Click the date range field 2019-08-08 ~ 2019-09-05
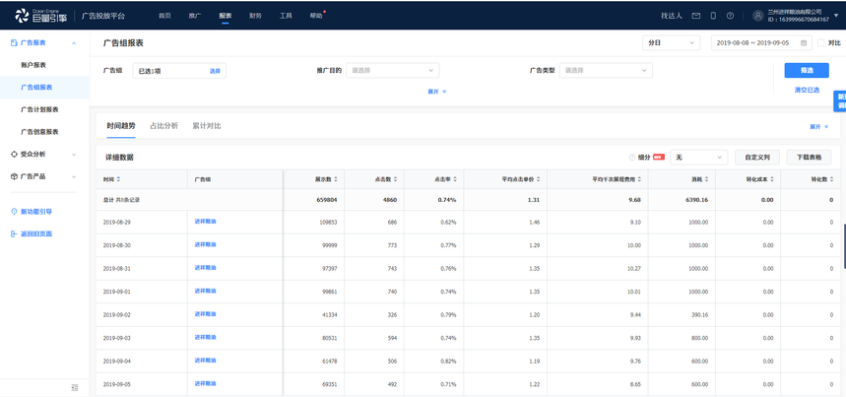The width and height of the screenshot is (846, 397). pos(761,43)
